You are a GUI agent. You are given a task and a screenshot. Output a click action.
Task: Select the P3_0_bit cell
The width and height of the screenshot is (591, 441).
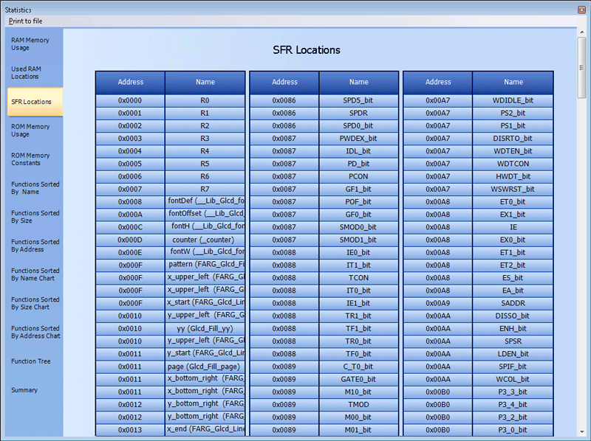coord(513,430)
